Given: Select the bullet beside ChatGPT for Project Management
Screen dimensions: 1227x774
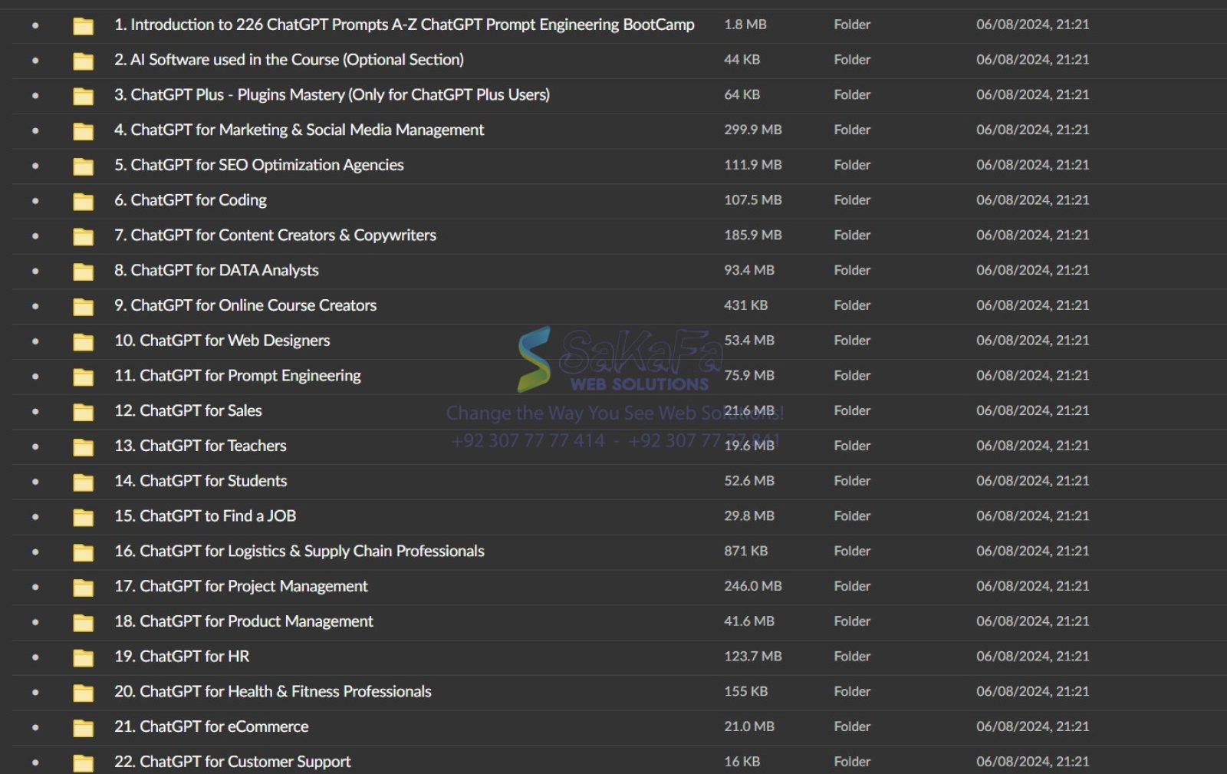Looking at the screenshot, I should (x=36, y=587).
